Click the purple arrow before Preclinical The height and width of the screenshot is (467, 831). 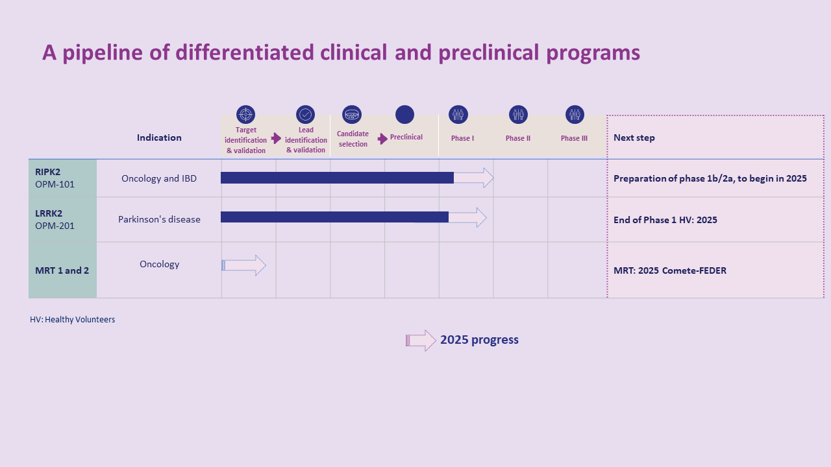[x=382, y=138]
